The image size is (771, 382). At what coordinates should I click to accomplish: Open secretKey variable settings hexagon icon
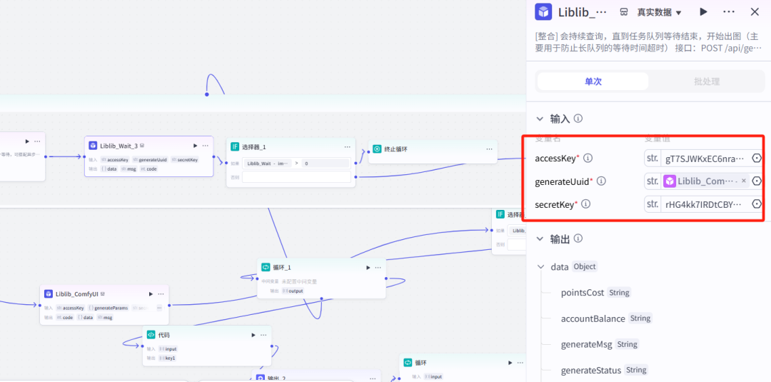tap(757, 203)
